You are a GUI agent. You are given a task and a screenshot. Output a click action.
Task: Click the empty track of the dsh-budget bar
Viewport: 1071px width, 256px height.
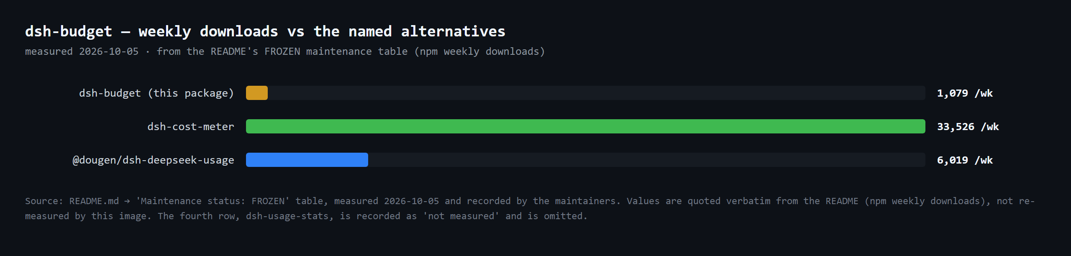point(597,93)
